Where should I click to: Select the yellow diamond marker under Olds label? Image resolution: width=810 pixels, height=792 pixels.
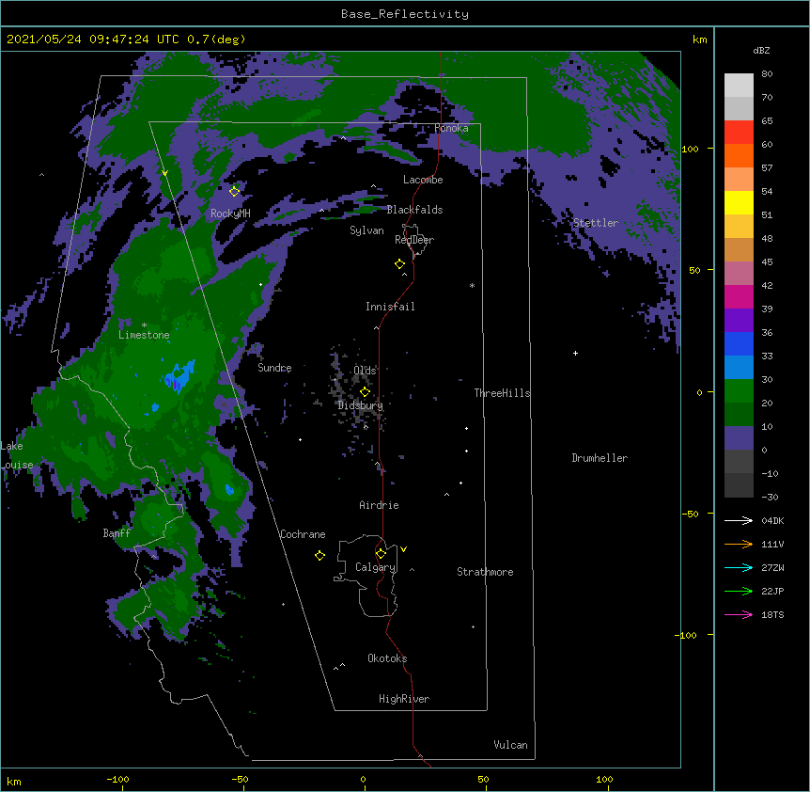(365, 391)
